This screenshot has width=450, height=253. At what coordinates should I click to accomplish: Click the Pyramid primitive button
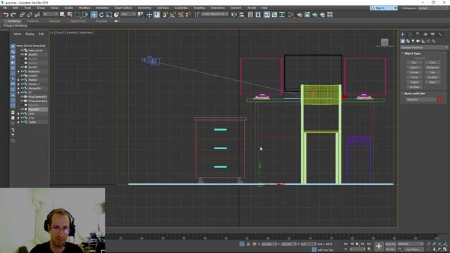[x=432, y=77]
